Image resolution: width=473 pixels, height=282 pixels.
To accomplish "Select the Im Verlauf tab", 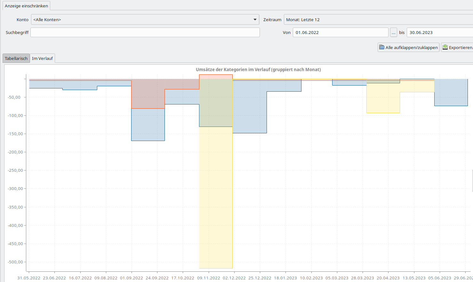I will click(x=42, y=58).
